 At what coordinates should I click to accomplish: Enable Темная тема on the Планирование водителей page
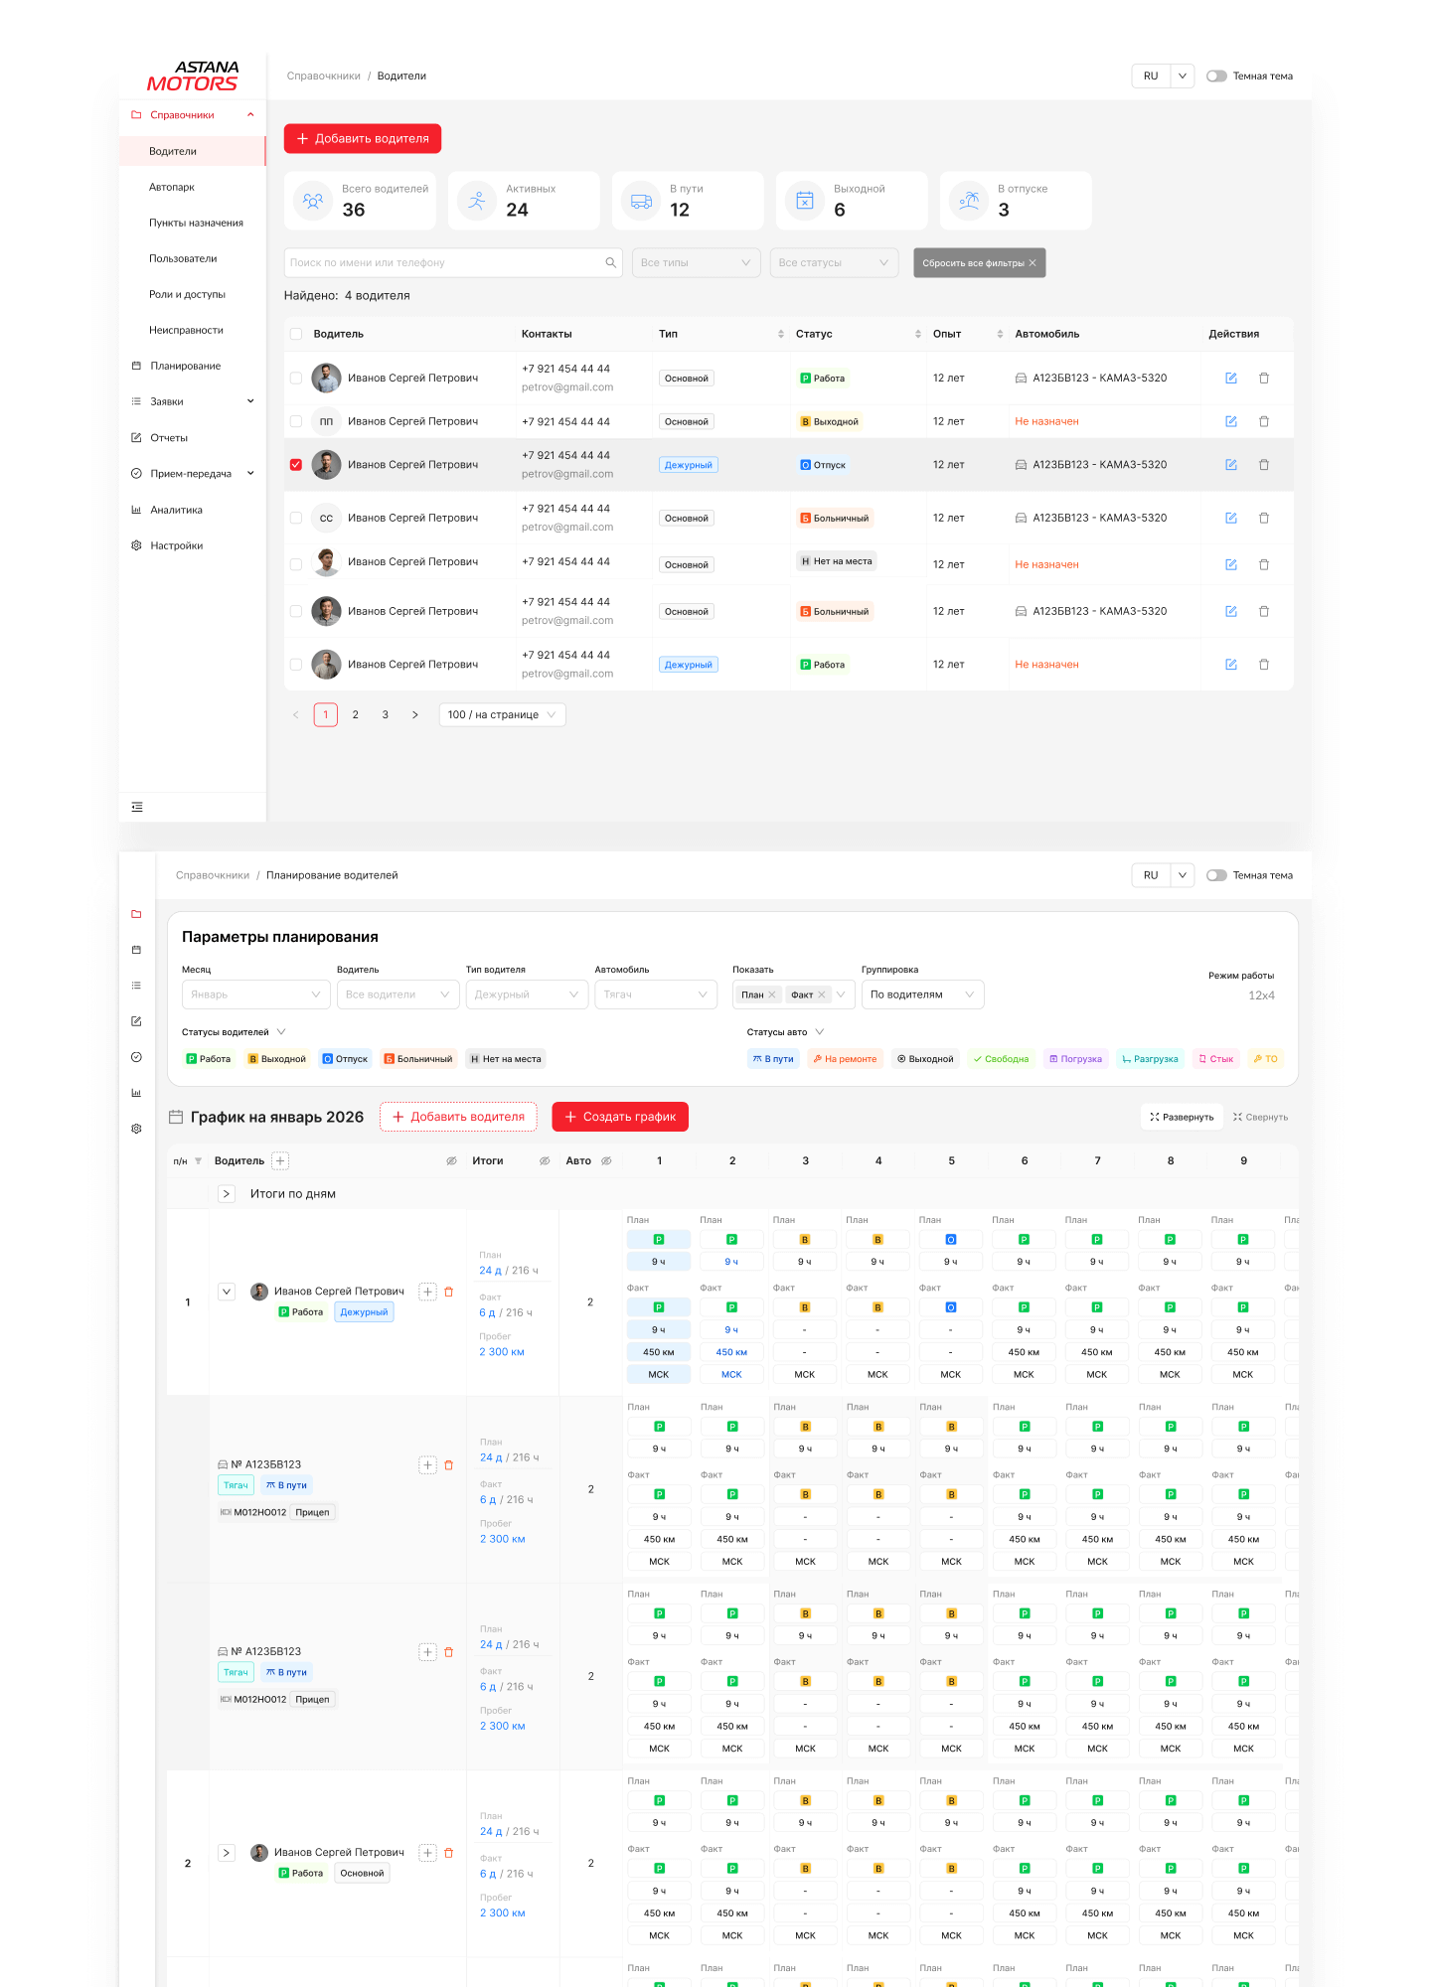click(1216, 875)
